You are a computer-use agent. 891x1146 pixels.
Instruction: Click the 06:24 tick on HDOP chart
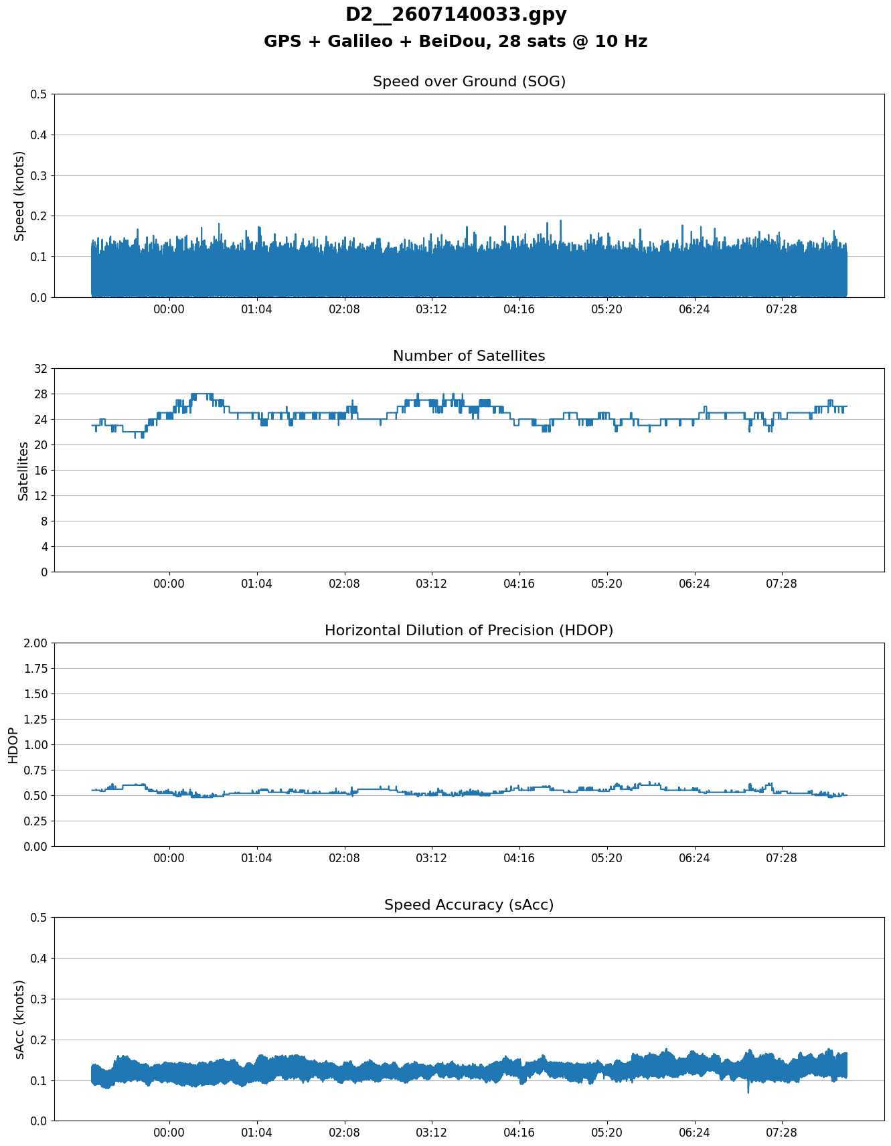pyautogui.click(x=694, y=858)
